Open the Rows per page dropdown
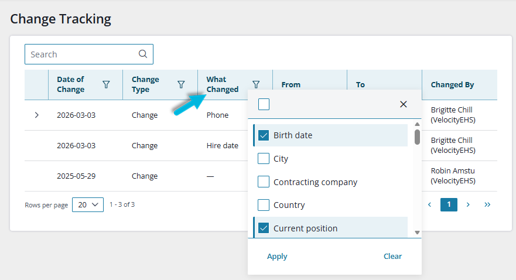Viewport: 516px width, 280px height. pos(88,205)
